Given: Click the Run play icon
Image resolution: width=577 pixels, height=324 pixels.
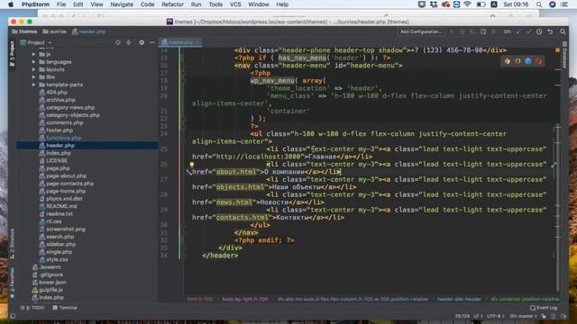Looking at the screenshot, I should click(452, 32).
